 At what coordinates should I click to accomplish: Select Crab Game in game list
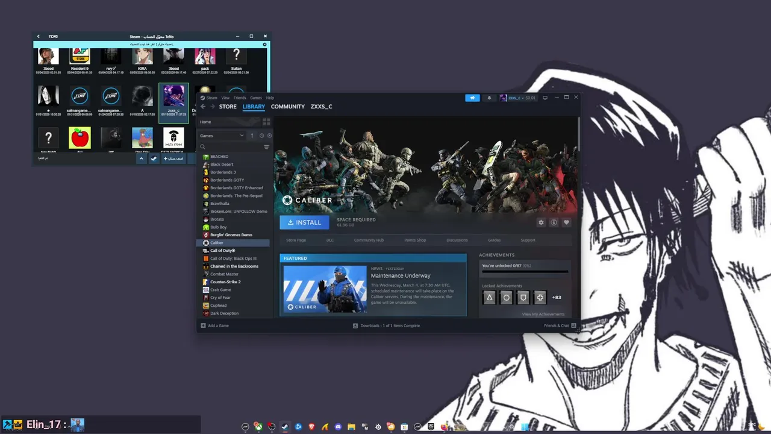point(233,289)
